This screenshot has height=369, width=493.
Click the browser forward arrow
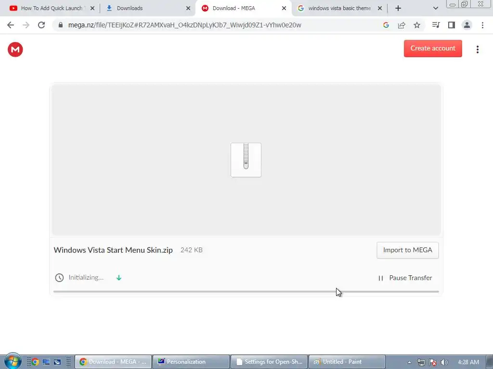26,25
